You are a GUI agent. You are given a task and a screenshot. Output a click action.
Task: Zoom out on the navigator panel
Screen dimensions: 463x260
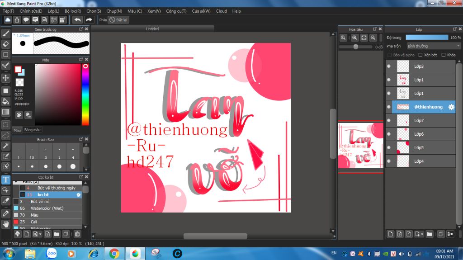pos(373,38)
